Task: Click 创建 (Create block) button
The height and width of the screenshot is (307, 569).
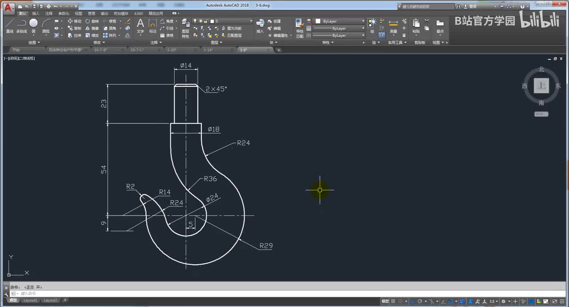Action: click(274, 21)
